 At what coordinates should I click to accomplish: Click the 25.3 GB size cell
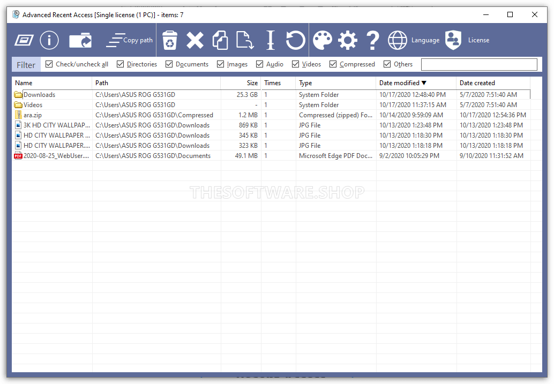point(247,95)
